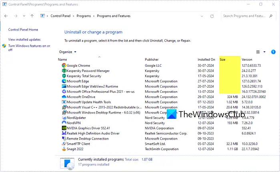Click Programs and Features breadcrumb
The image size is (280, 172).
pos(114,16)
